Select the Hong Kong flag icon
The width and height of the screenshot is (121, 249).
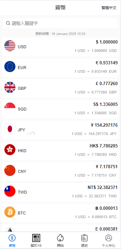[x=10, y=149]
